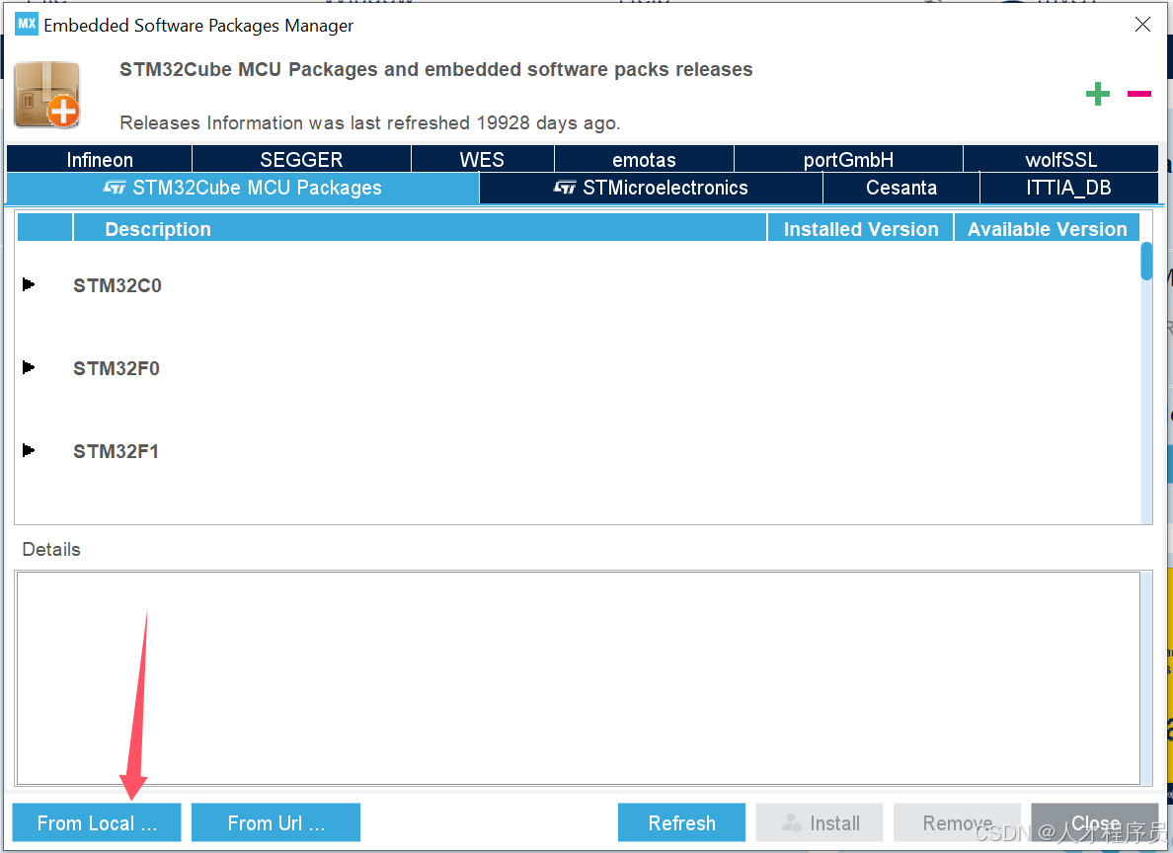
Task: Select the portGmbH tab
Action: click(x=848, y=159)
